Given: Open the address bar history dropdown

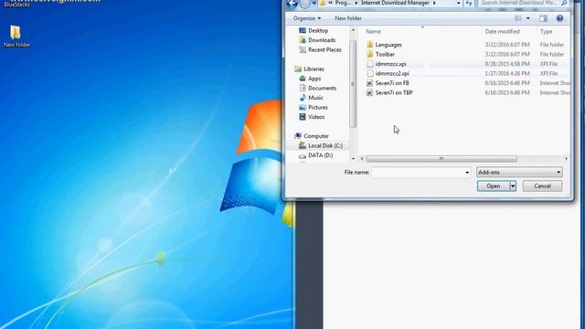Looking at the screenshot, I should [x=458, y=4].
